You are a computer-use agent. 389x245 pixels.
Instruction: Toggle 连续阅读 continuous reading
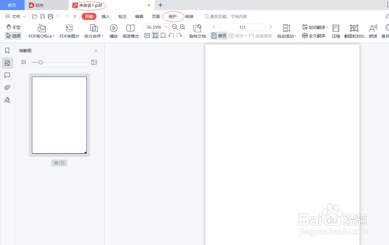point(260,36)
